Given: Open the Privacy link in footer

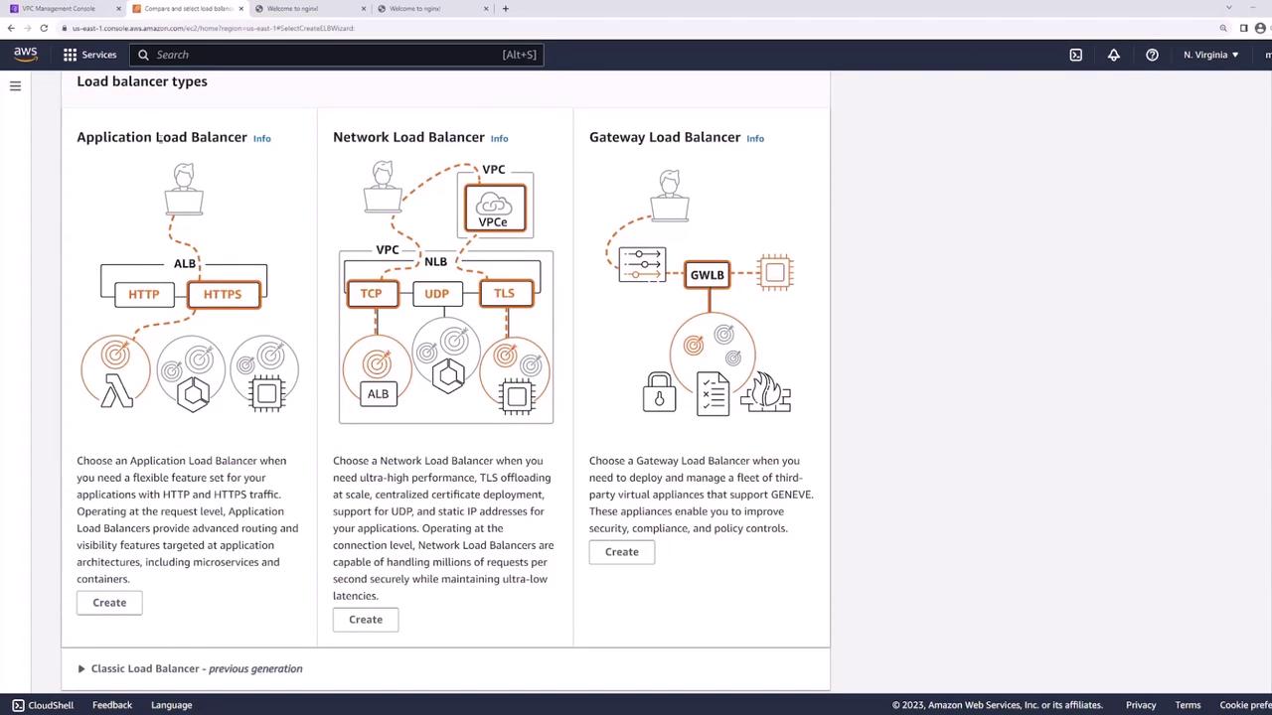Looking at the screenshot, I should [x=1141, y=705].
